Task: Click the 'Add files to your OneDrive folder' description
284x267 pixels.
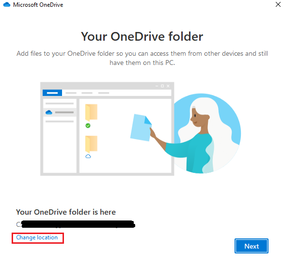Action: [x=142, y=58]
